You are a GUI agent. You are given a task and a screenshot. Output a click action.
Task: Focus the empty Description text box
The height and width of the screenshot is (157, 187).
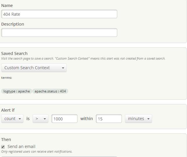click(59, 33)
